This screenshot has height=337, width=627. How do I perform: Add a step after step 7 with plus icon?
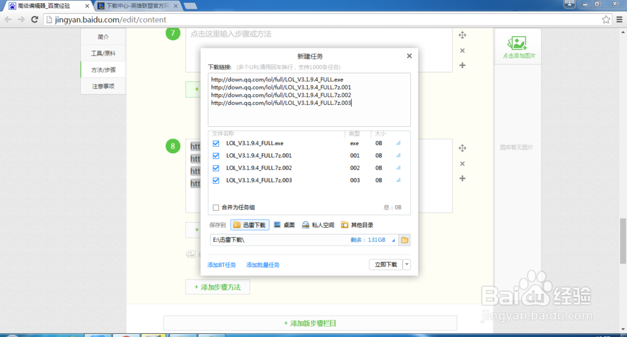coord(462,66)
